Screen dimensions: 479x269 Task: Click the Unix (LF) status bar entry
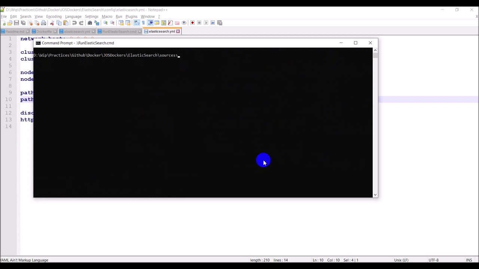(401, 260)
